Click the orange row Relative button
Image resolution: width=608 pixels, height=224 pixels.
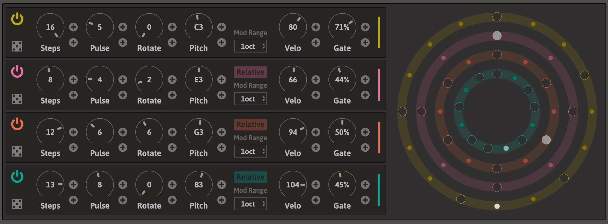pyautogui.click(x=250, y=125)
